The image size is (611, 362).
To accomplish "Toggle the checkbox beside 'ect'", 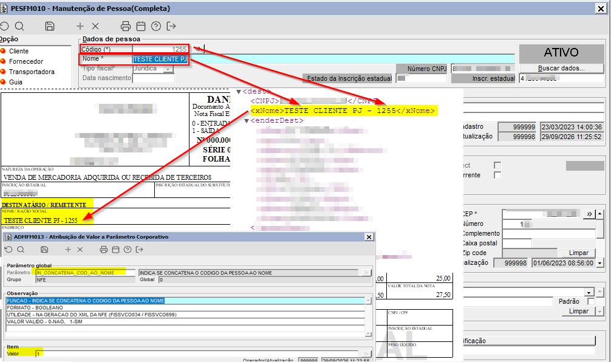I will 497,165.
